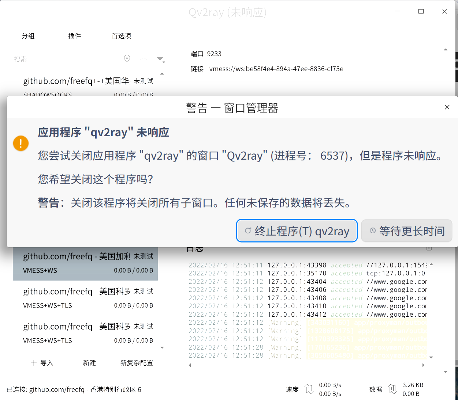Click the log horizontal scroll-right arrow
The width and height of the screenshot is (458, 400).
(x=423, y=365)
